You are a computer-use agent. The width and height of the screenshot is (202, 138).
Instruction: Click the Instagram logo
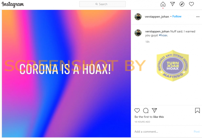point(13,4)
